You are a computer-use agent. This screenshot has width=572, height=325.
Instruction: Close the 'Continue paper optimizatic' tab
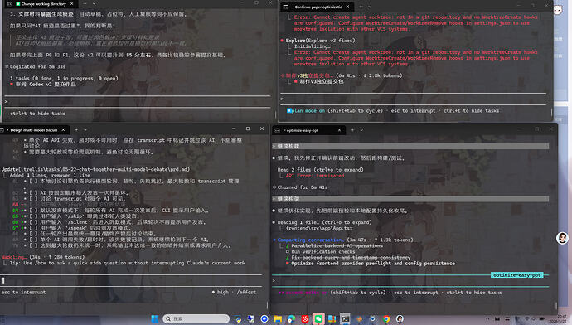pyautogui.click(x=347, y=7)
